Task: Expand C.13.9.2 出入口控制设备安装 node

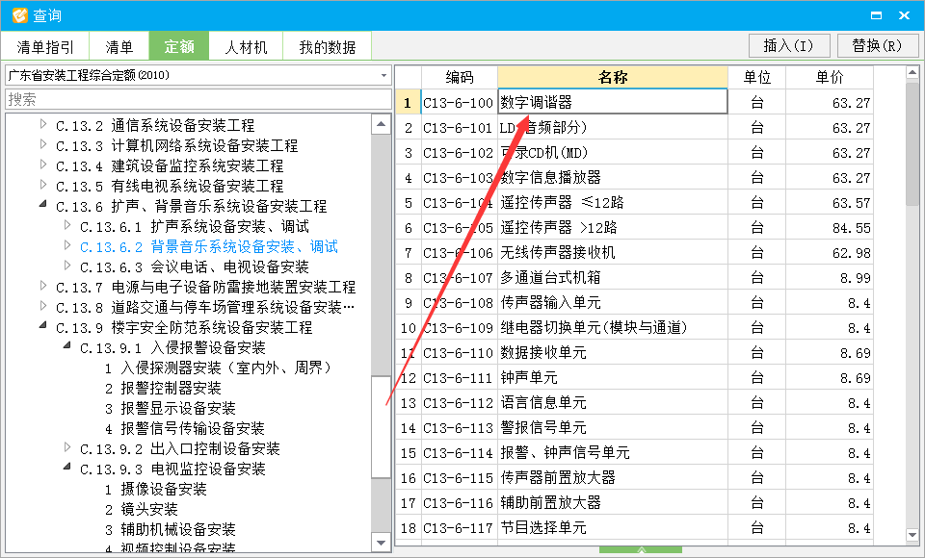Action: pos(67,447)
